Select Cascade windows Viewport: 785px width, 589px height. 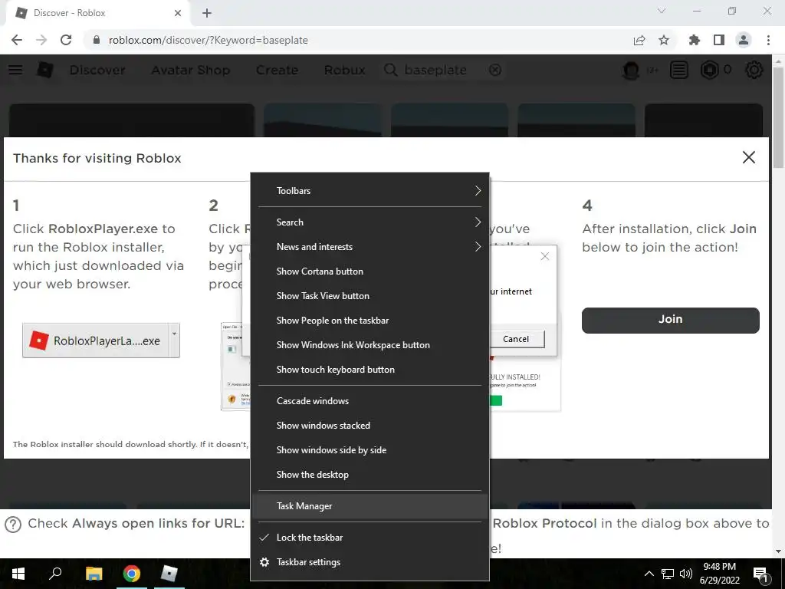370,400
